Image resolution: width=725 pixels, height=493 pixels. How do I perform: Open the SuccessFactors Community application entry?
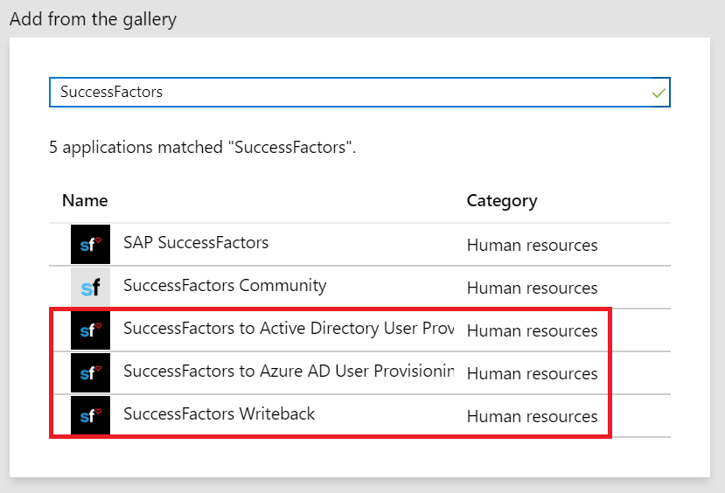(x=225, y=286)
